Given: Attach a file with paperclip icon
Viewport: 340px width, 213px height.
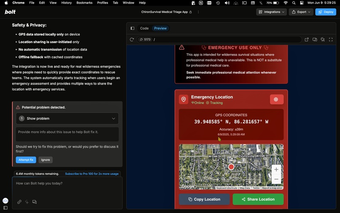Looking at the screenshot, I should (19, 202).
